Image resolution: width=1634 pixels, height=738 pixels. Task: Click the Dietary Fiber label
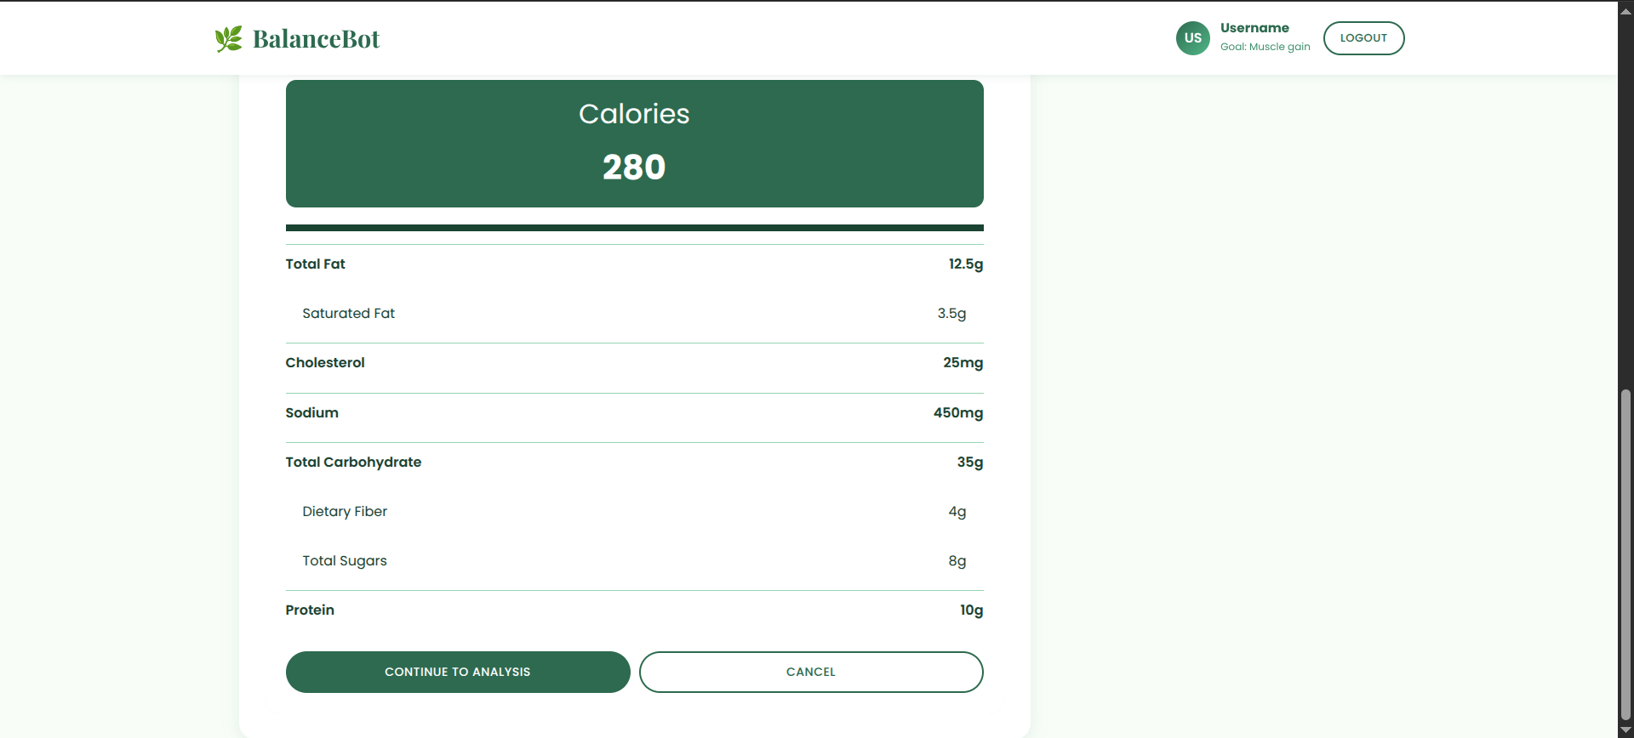[x=345, y=511]
